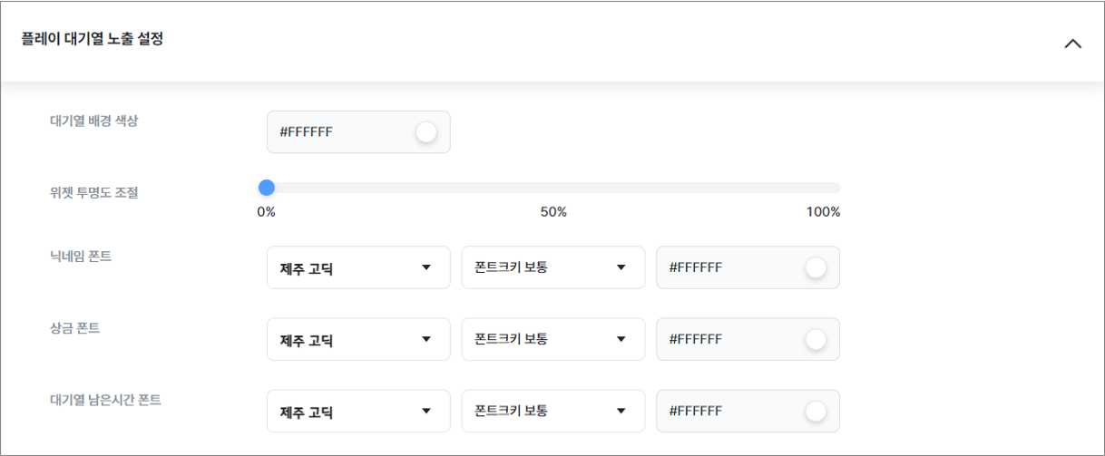
Task: Click the 닉네임 폰트 color hex field
Action: (x=726, y=267)
